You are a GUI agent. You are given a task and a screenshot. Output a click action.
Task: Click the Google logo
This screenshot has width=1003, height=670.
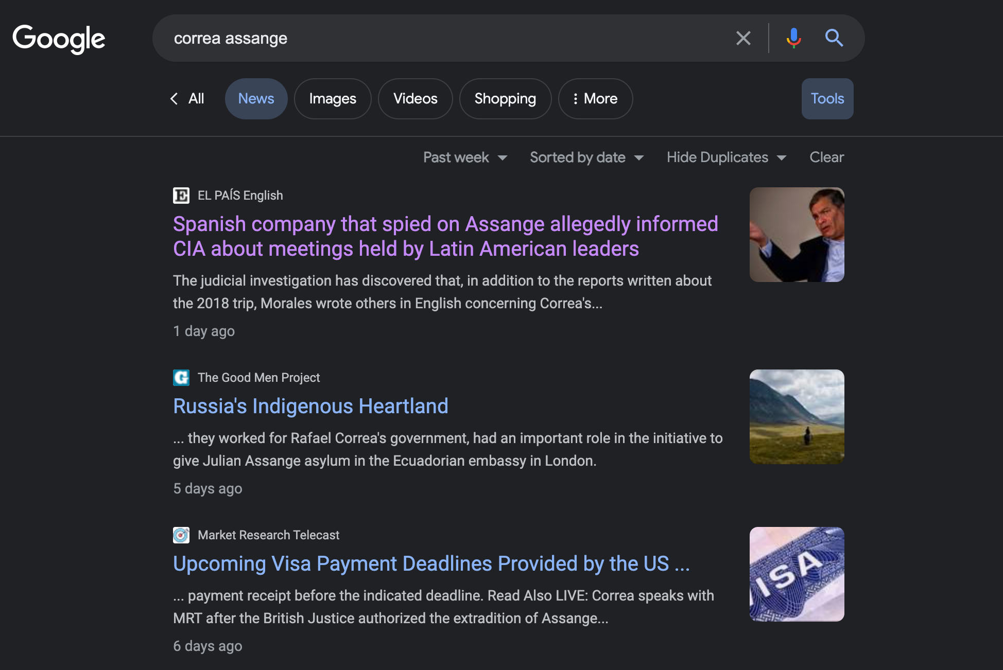coord(59,39)
